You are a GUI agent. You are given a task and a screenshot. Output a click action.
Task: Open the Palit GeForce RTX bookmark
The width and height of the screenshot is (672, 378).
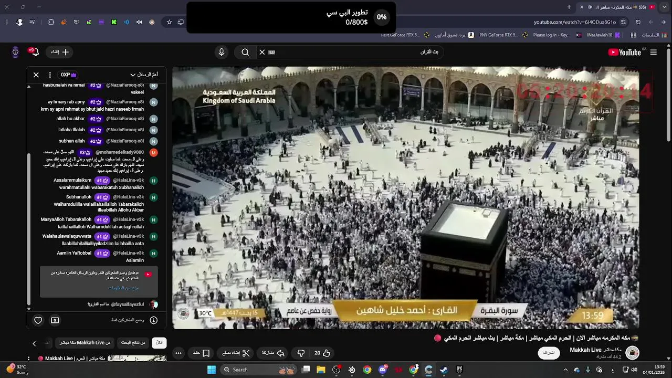[x=405, y=35]
